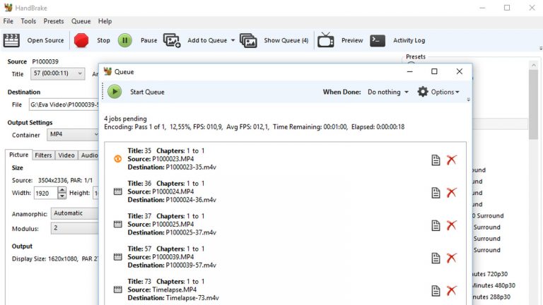Click the Presets panel vertical scrollbar
543x305 pixels.
point(533,104)
